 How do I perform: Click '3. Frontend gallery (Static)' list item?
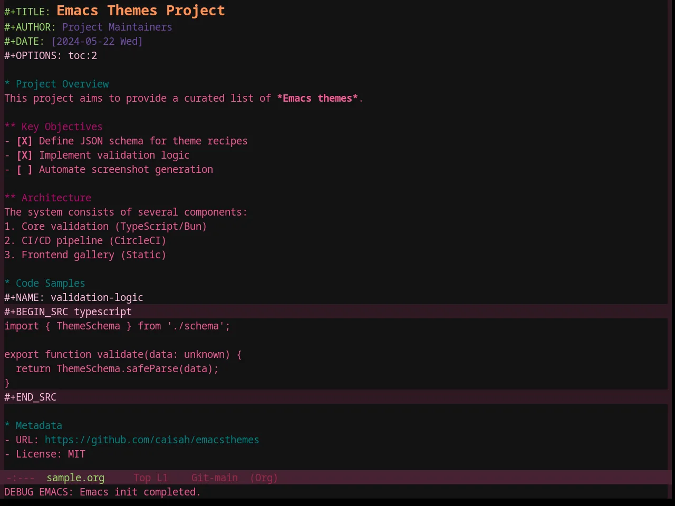[85, 255]
